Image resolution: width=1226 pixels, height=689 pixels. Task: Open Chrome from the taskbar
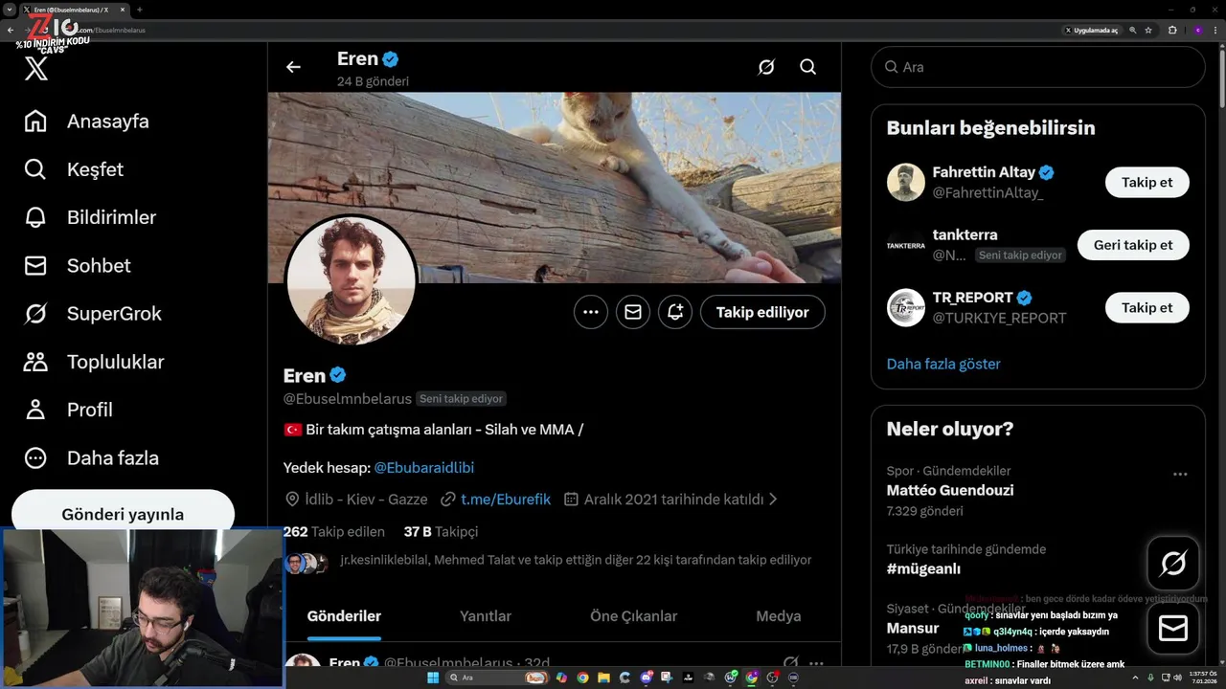582,678
